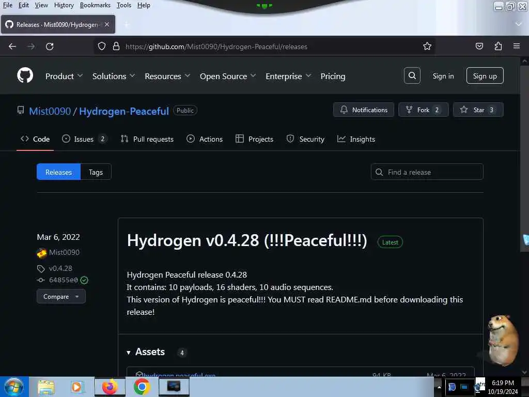Screen dimensions: 529x397
Task: Click the hamster desktop pet
Action: coord(502,340)
